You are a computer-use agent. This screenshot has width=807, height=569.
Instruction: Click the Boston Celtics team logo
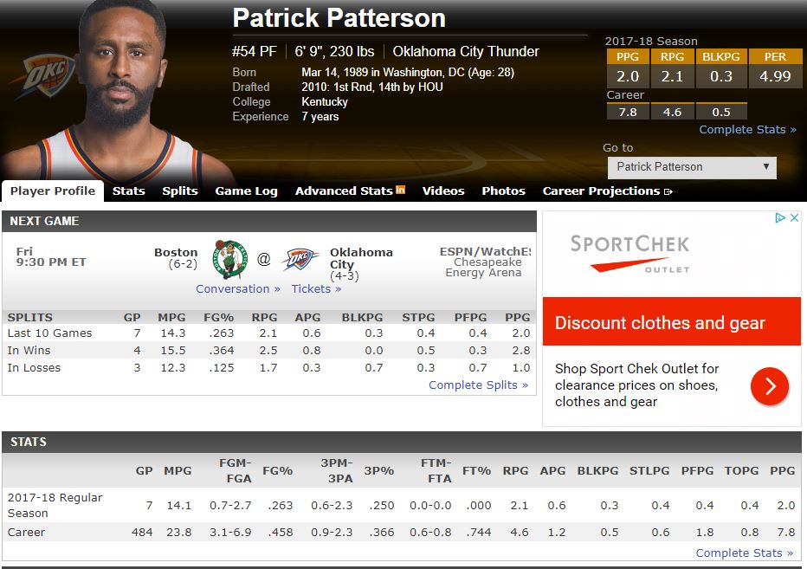point(229,259)
